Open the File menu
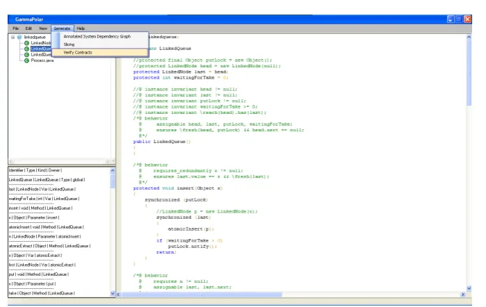 tap(15, 28)
